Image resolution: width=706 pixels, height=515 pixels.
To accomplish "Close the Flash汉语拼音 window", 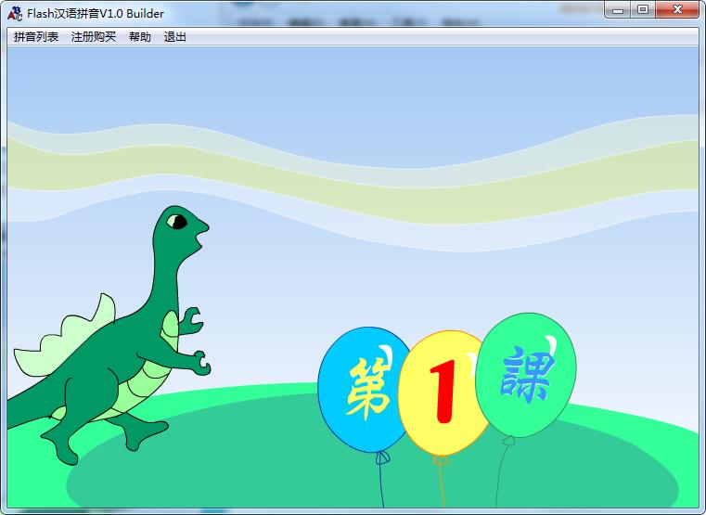I will point(679,9).
